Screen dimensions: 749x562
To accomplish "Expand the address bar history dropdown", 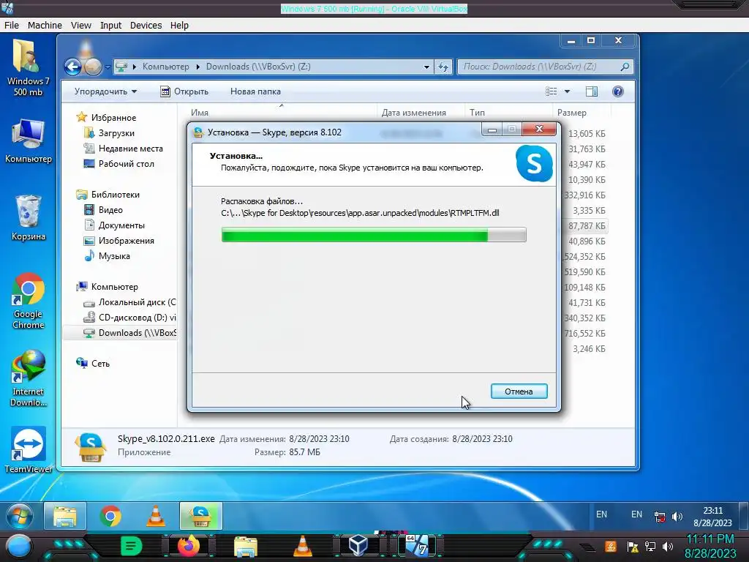I will tap(426, 67).
